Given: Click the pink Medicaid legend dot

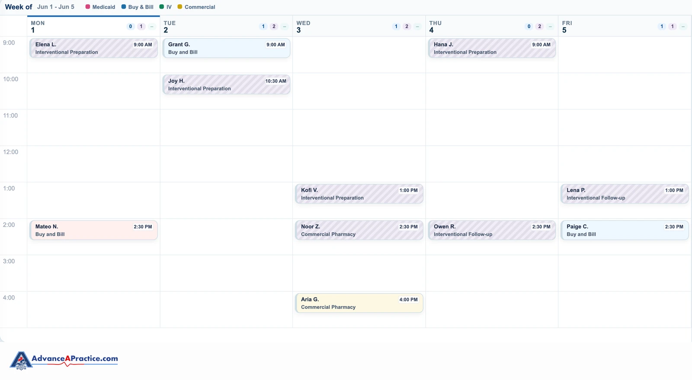Looking at the screenshot, I should pos(88,7).
